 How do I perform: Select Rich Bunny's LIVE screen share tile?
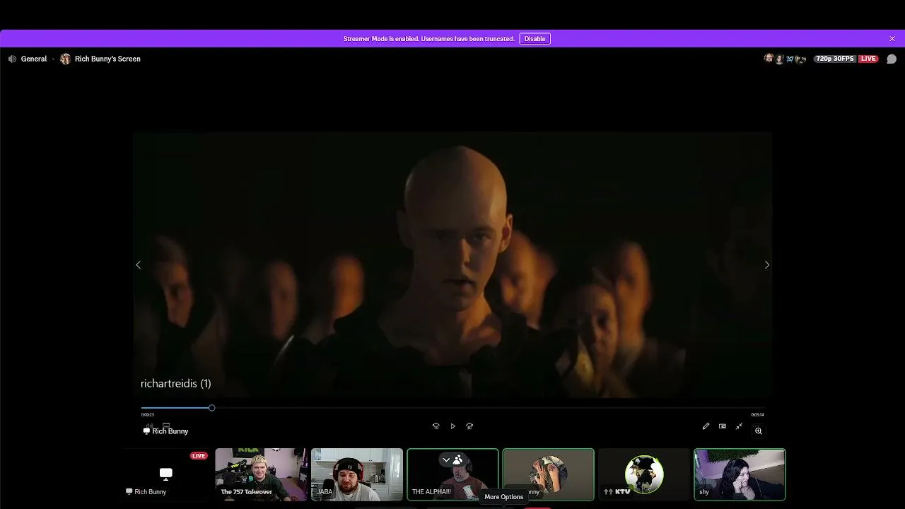point(165,474)
